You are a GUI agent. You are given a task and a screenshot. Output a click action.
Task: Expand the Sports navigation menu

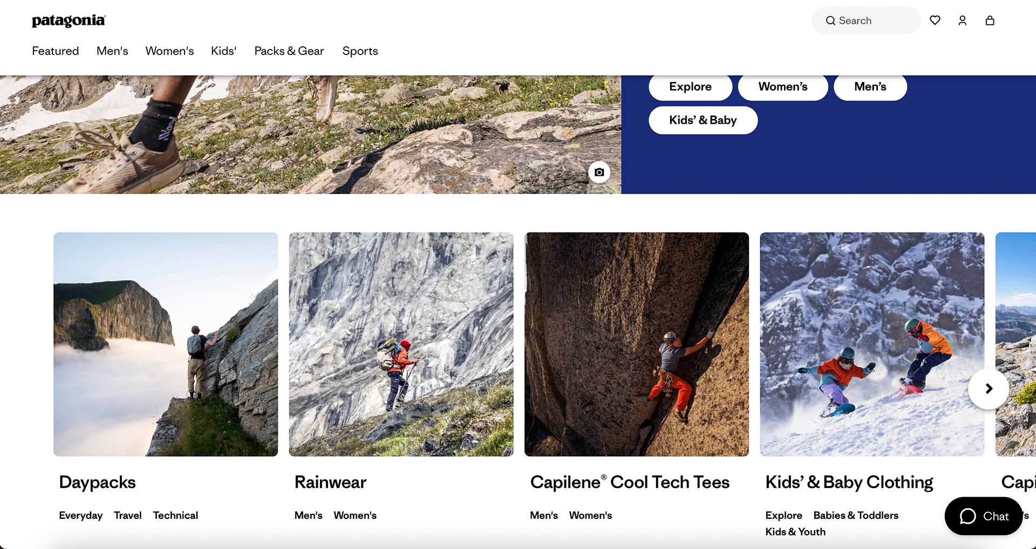point(360,51)
